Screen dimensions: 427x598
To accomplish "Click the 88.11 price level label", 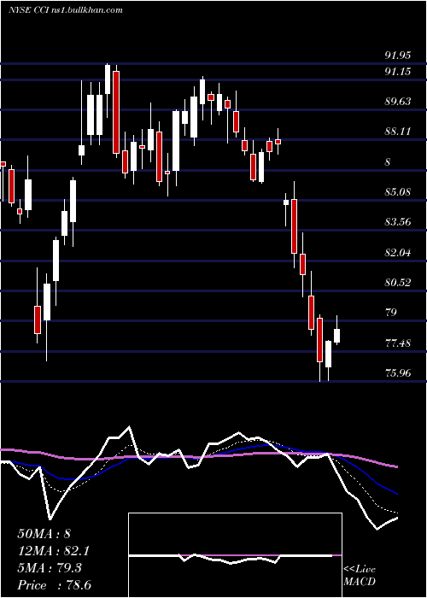I will point(398,132).
